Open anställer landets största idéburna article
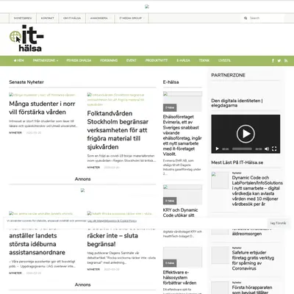This screenshot has width=294, height=294. tap(37, 244)
